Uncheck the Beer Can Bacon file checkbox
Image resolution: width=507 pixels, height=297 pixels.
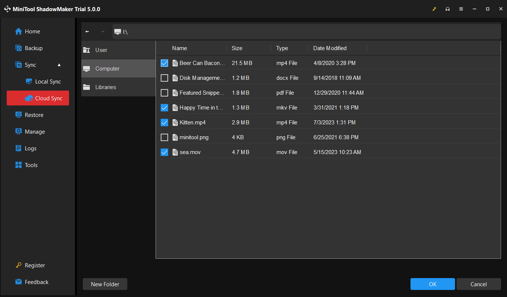tap(164, 63)
